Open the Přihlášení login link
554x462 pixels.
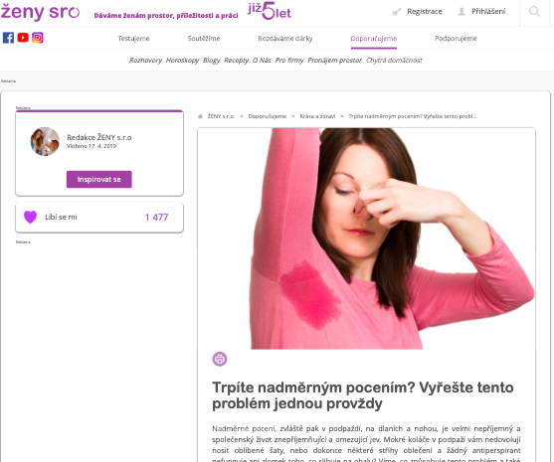(488, 12)
